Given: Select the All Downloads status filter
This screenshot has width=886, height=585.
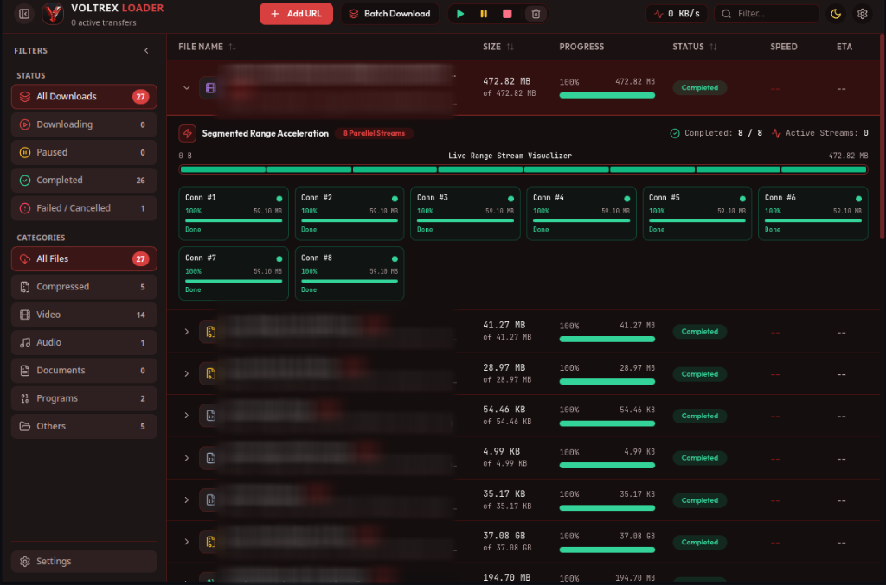Looking at the screenshot, I should tap(84, 97).
